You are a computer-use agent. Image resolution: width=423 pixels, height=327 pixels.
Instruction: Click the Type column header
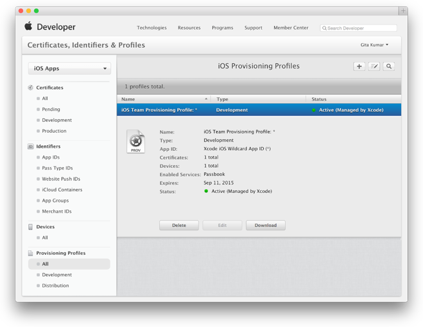tap(259, 99)
